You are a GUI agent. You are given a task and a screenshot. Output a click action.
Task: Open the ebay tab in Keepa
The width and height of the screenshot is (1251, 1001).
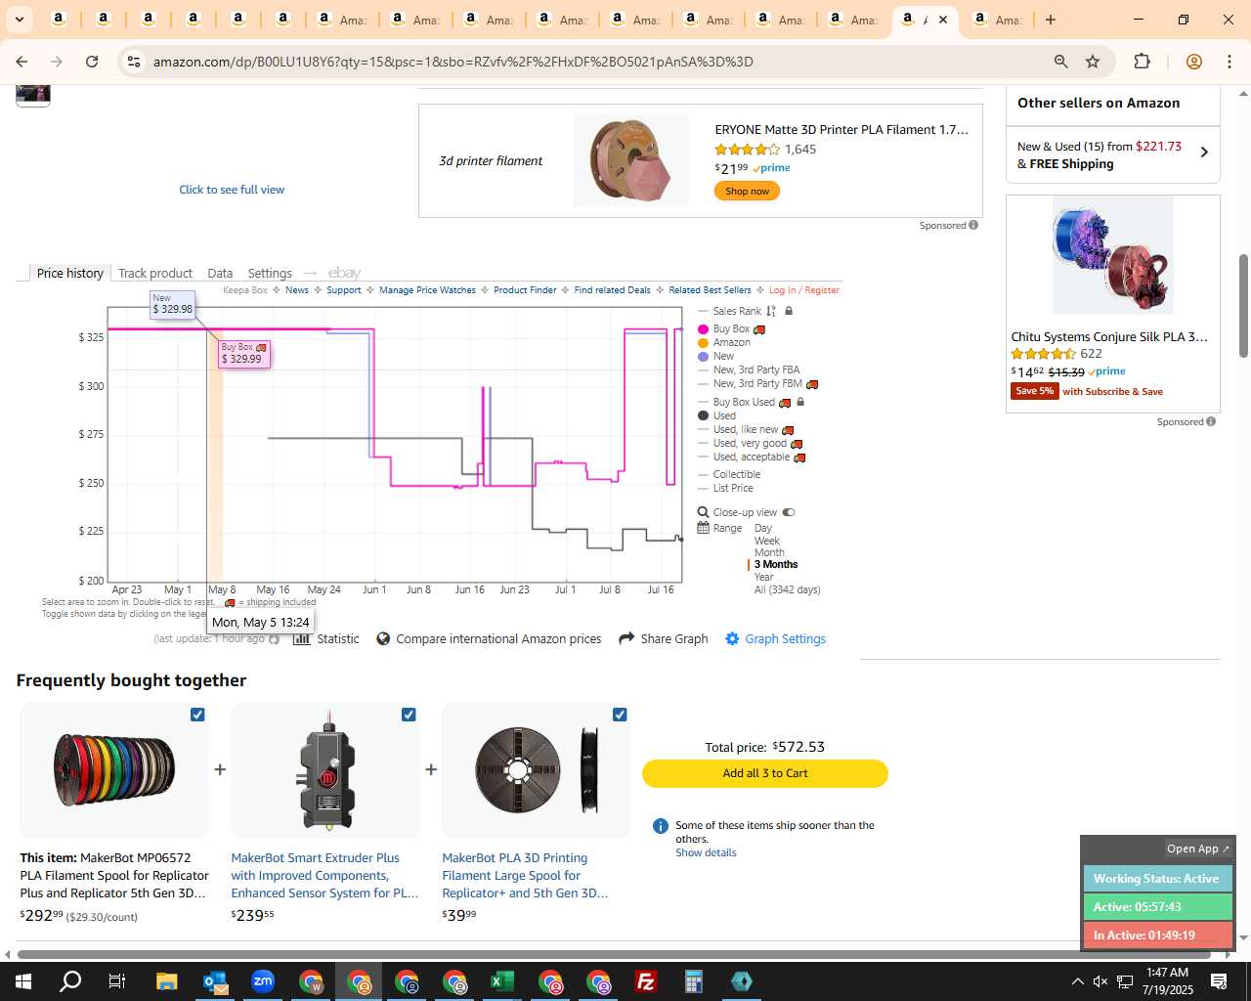tap(344, 273)
